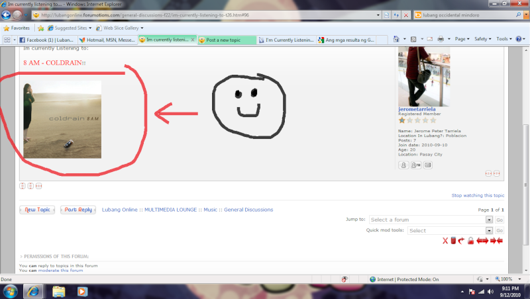
Task: Click the Windows Start orb
Action: click(10, 291)
